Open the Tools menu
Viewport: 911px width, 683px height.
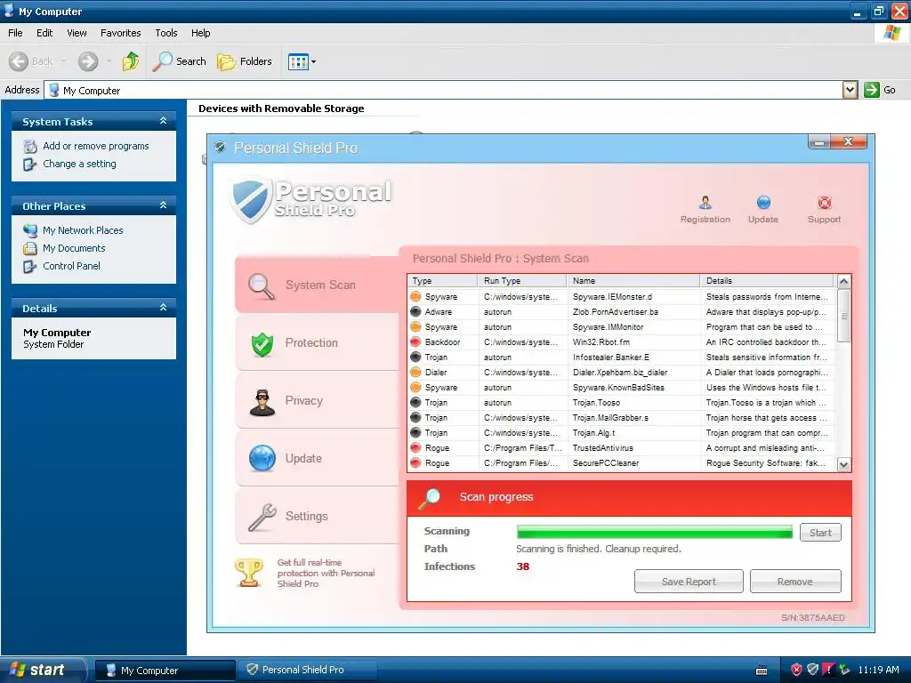pyautogui.click(x=166, y=33)
